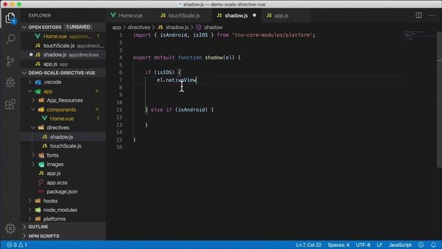Open the editor More Actions menu

(x=432, y=15)
